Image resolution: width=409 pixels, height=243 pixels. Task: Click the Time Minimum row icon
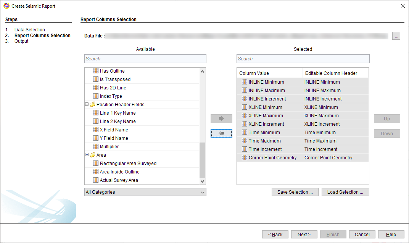(245, 132)
